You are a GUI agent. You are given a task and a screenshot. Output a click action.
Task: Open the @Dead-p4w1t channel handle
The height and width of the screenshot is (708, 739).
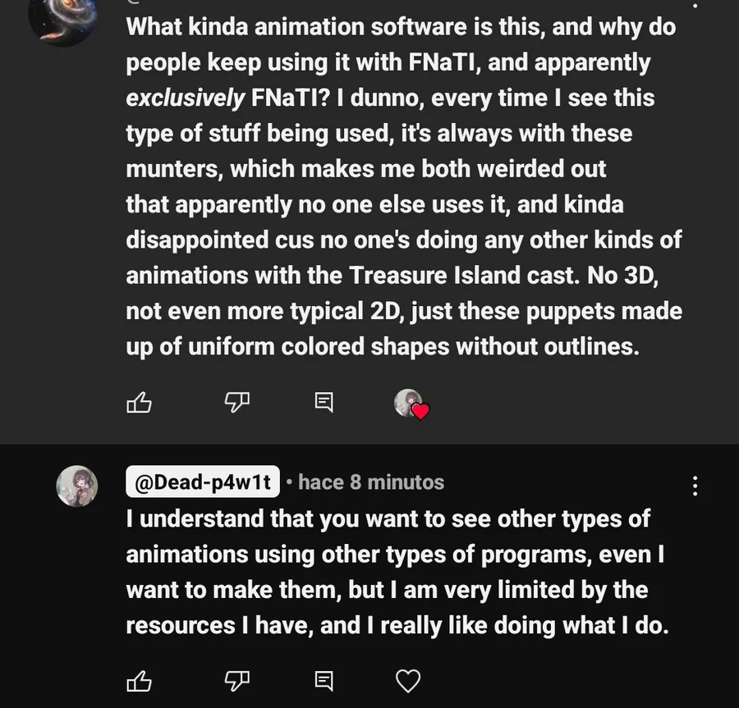[x=202, y=482]
